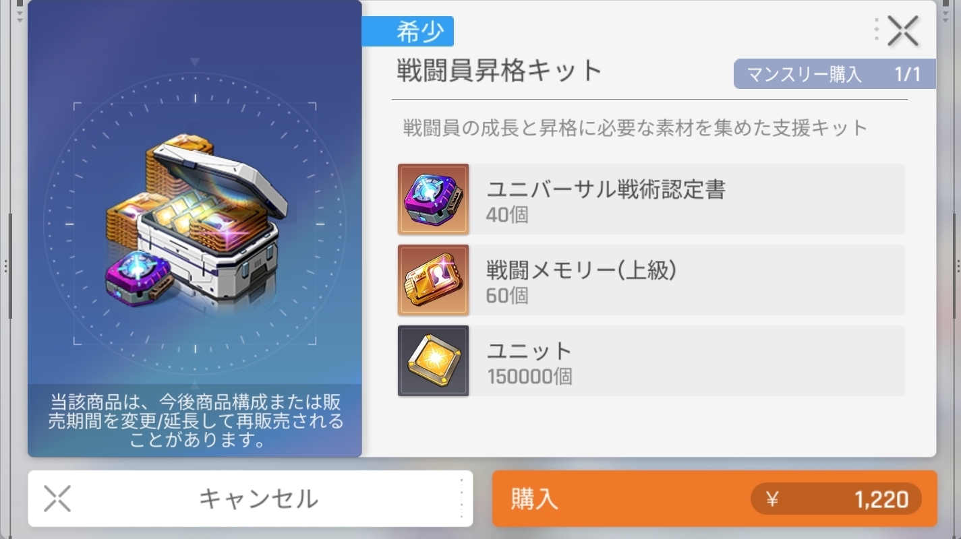Click the kit description line below the title

coord(635,127)
